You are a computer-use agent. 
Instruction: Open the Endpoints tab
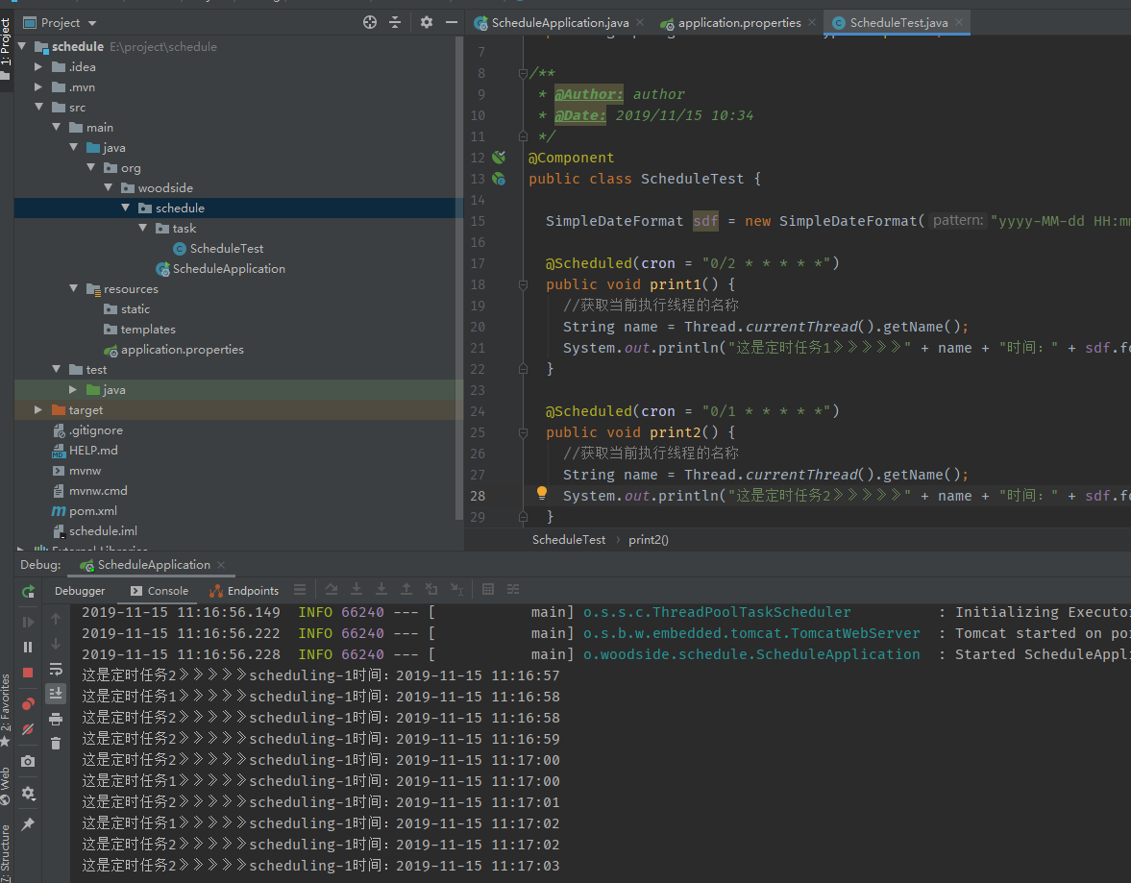pos(244,591)
